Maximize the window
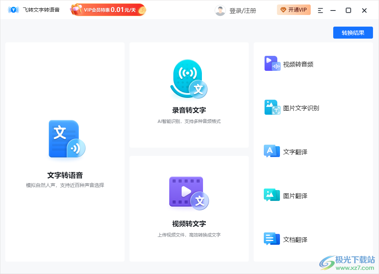This screenshot has width=379, height=274. (x=348, y=10)
